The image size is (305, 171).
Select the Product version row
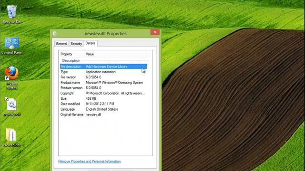(103, 88)
